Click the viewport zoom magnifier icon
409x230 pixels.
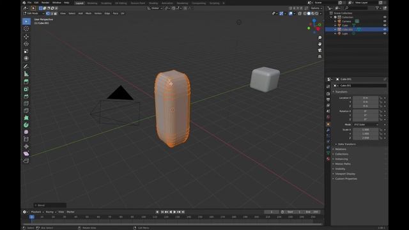tap(320, 38)
